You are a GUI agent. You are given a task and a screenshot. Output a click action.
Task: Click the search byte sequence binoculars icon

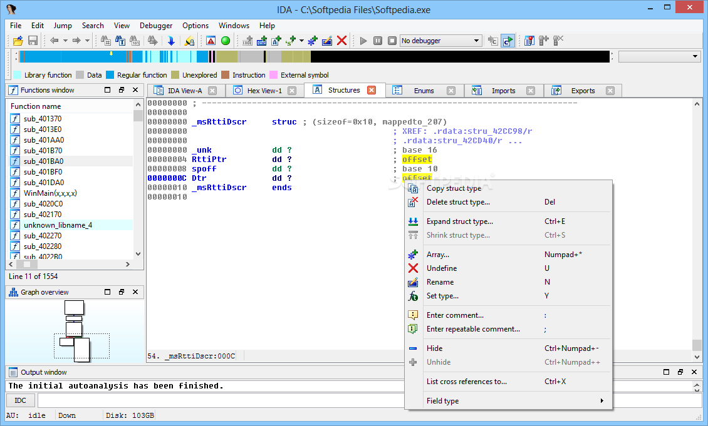pyautogui.click(x=135, y=41)
